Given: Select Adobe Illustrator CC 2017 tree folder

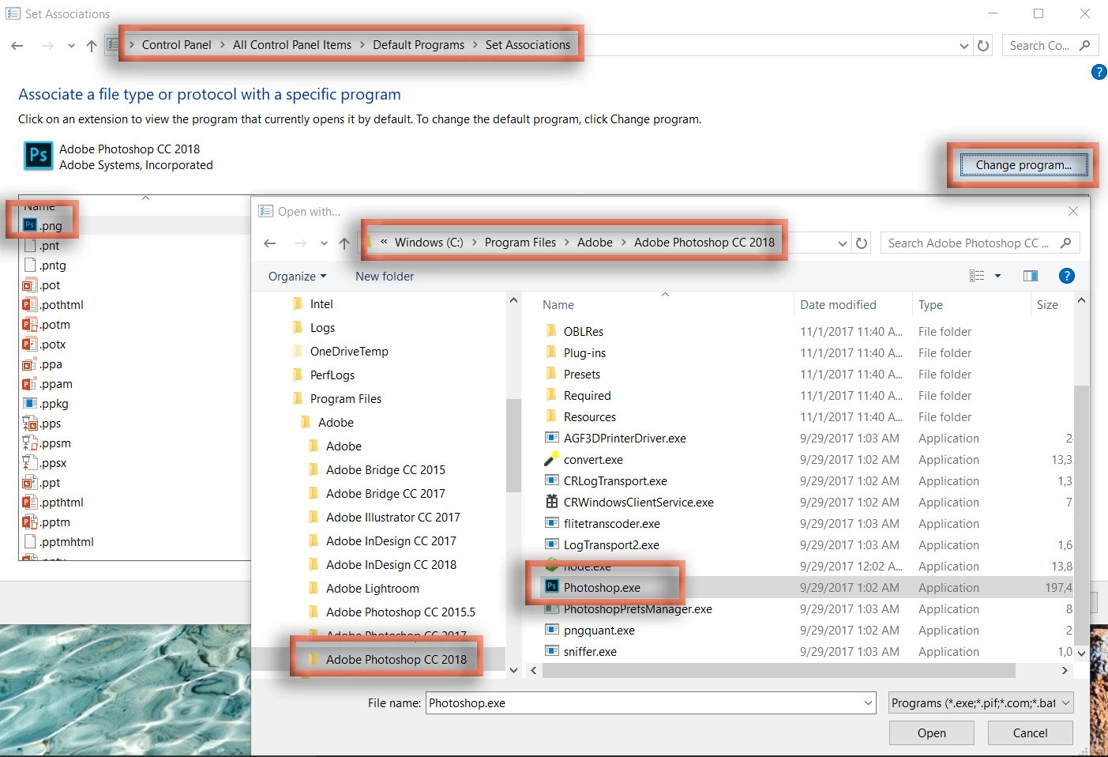Looking at the screenshot, I should click(x=392, y=517).
